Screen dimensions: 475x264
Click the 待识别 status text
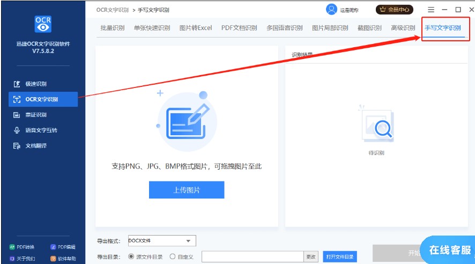pos(376,153)
